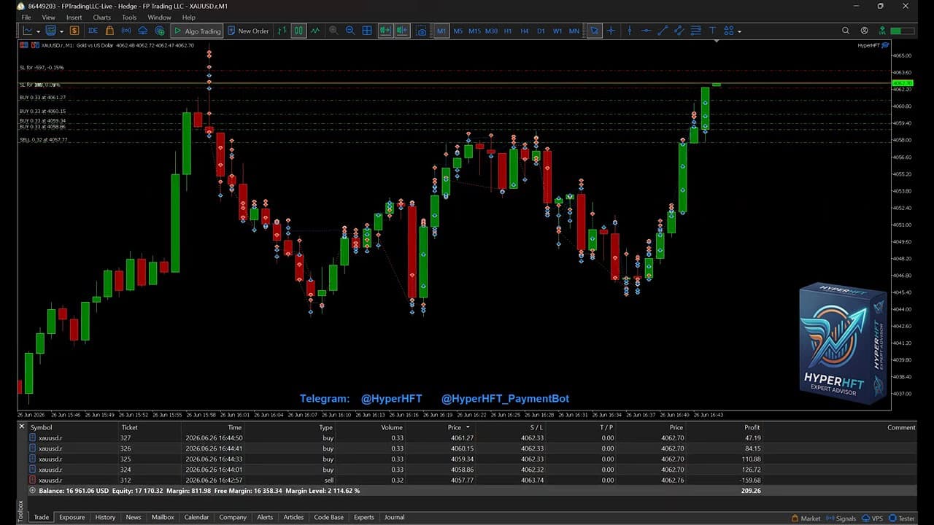Image resolution: width=934 pixels, height=525 pixels.
Task: Set timeframe to H1
Action: click(x=508, y=31)
